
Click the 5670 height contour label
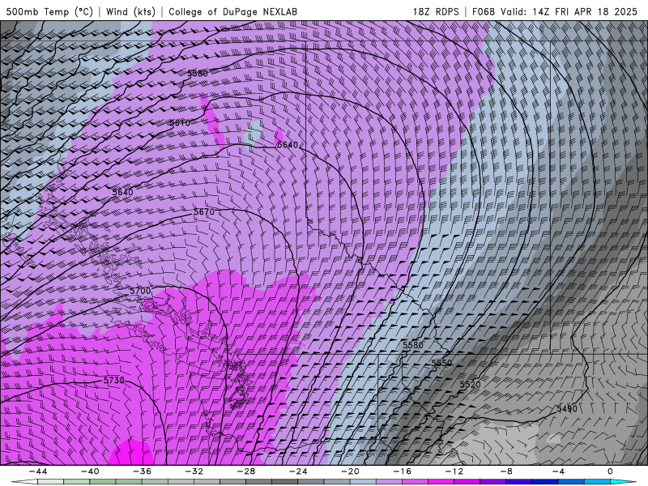(x=204, y=211)
